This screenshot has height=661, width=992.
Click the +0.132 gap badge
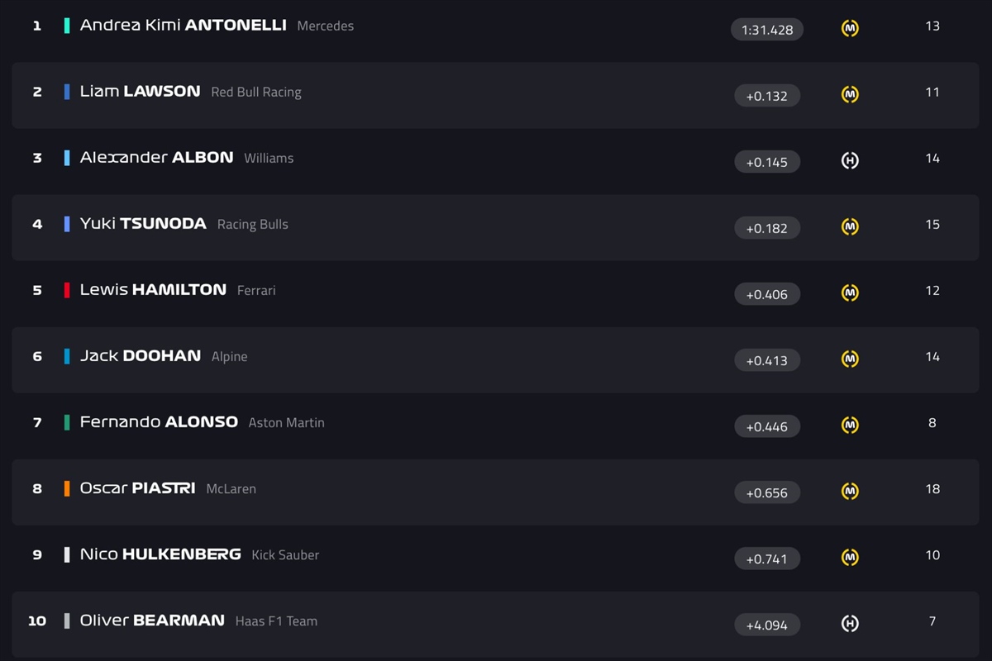767,96
